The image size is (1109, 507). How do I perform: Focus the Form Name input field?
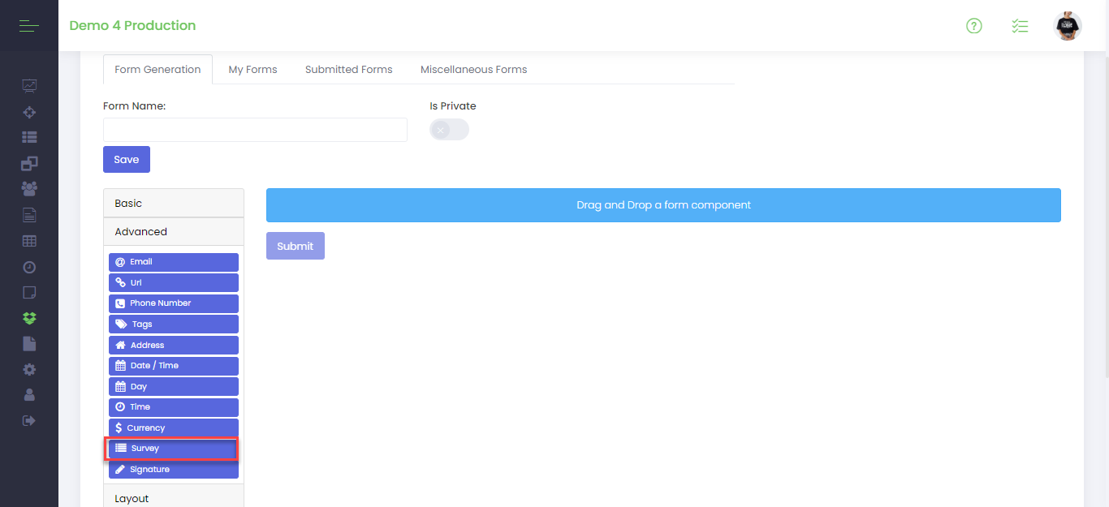click(x=255, y=130)
